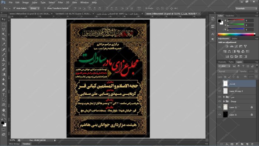
Task: Hide Layer 14 copy 3 visibility eye
Action: [x=219, y=91]
